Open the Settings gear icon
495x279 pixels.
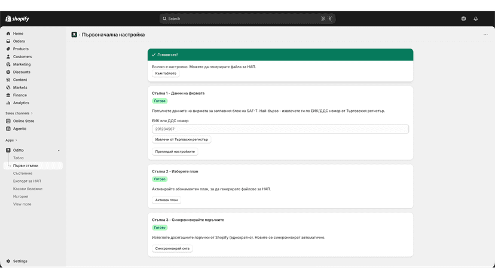(x=8, y=261)
